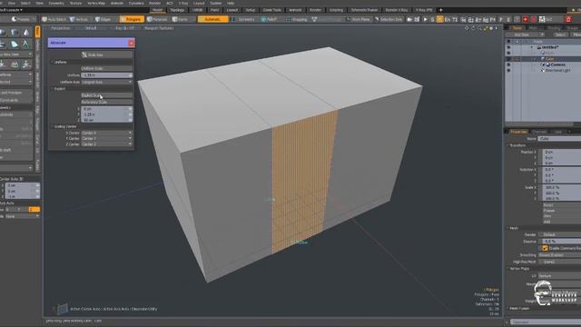Toggle visibility eye for Camera item
The image size is (581, 327).
tap(508, 64)
